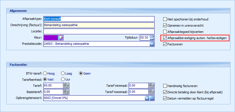Open the color picker wheel icon
Image resolution: width=235 pixels, height=112 pixels.
tap(60, 38)
